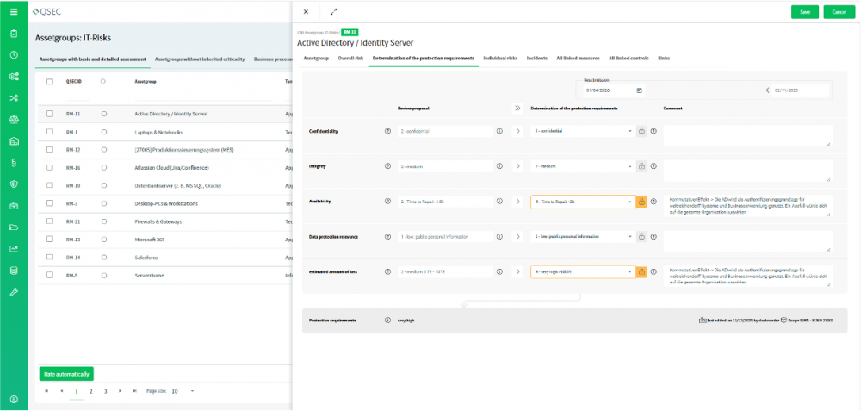The image size is (861, 411).
Task: Click the help icon beside the Integrity label
Action: click(388, 166)
